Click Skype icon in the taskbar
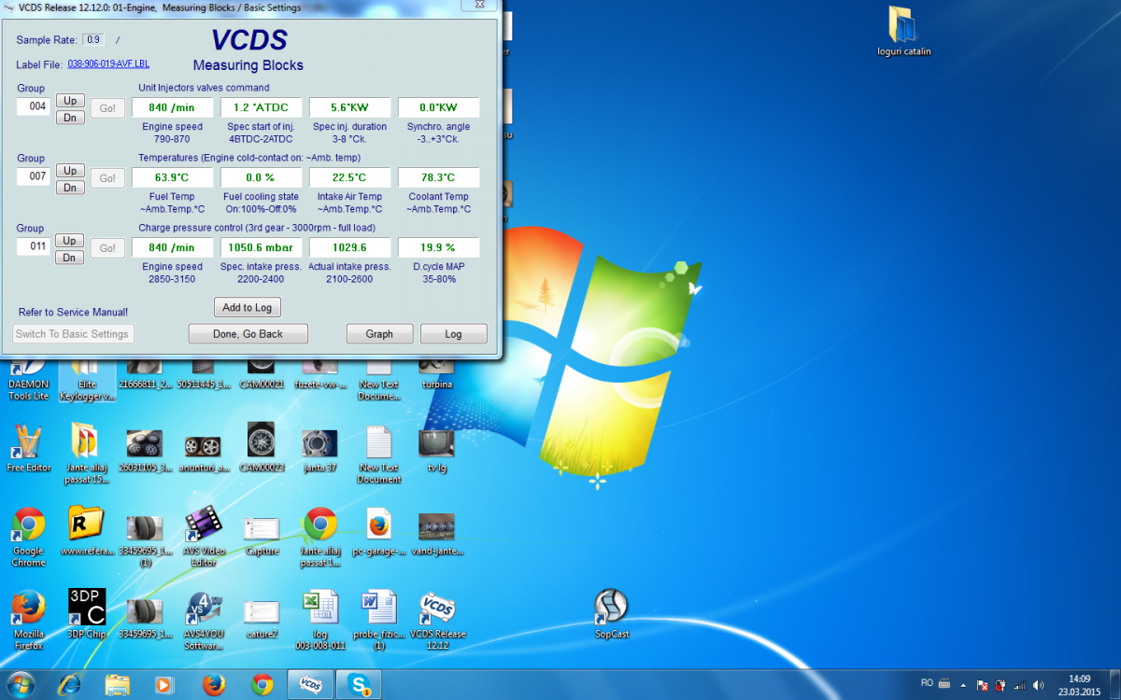1121x700 pixels. click(x=358, y=684)
